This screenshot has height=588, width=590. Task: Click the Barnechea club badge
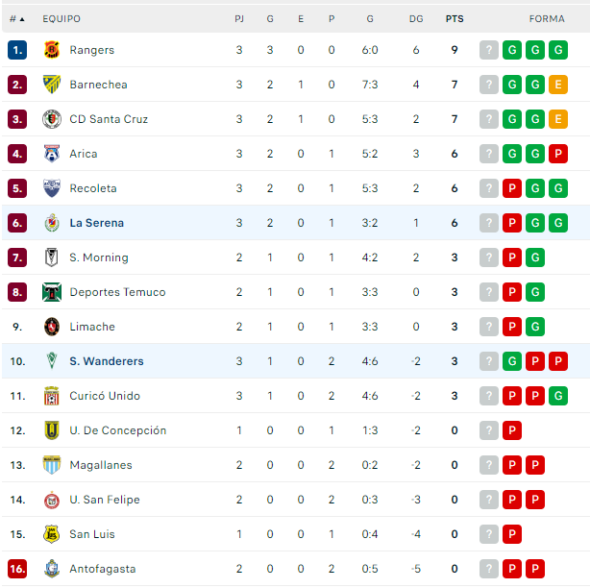point(52,85)
